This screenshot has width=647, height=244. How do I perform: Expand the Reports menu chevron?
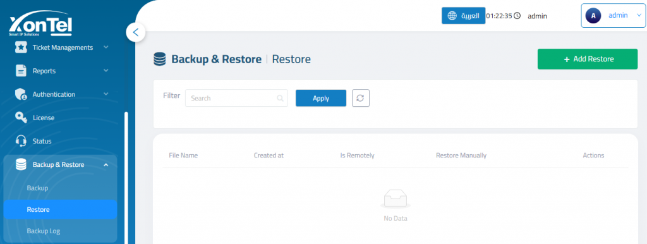pos(106,71)
